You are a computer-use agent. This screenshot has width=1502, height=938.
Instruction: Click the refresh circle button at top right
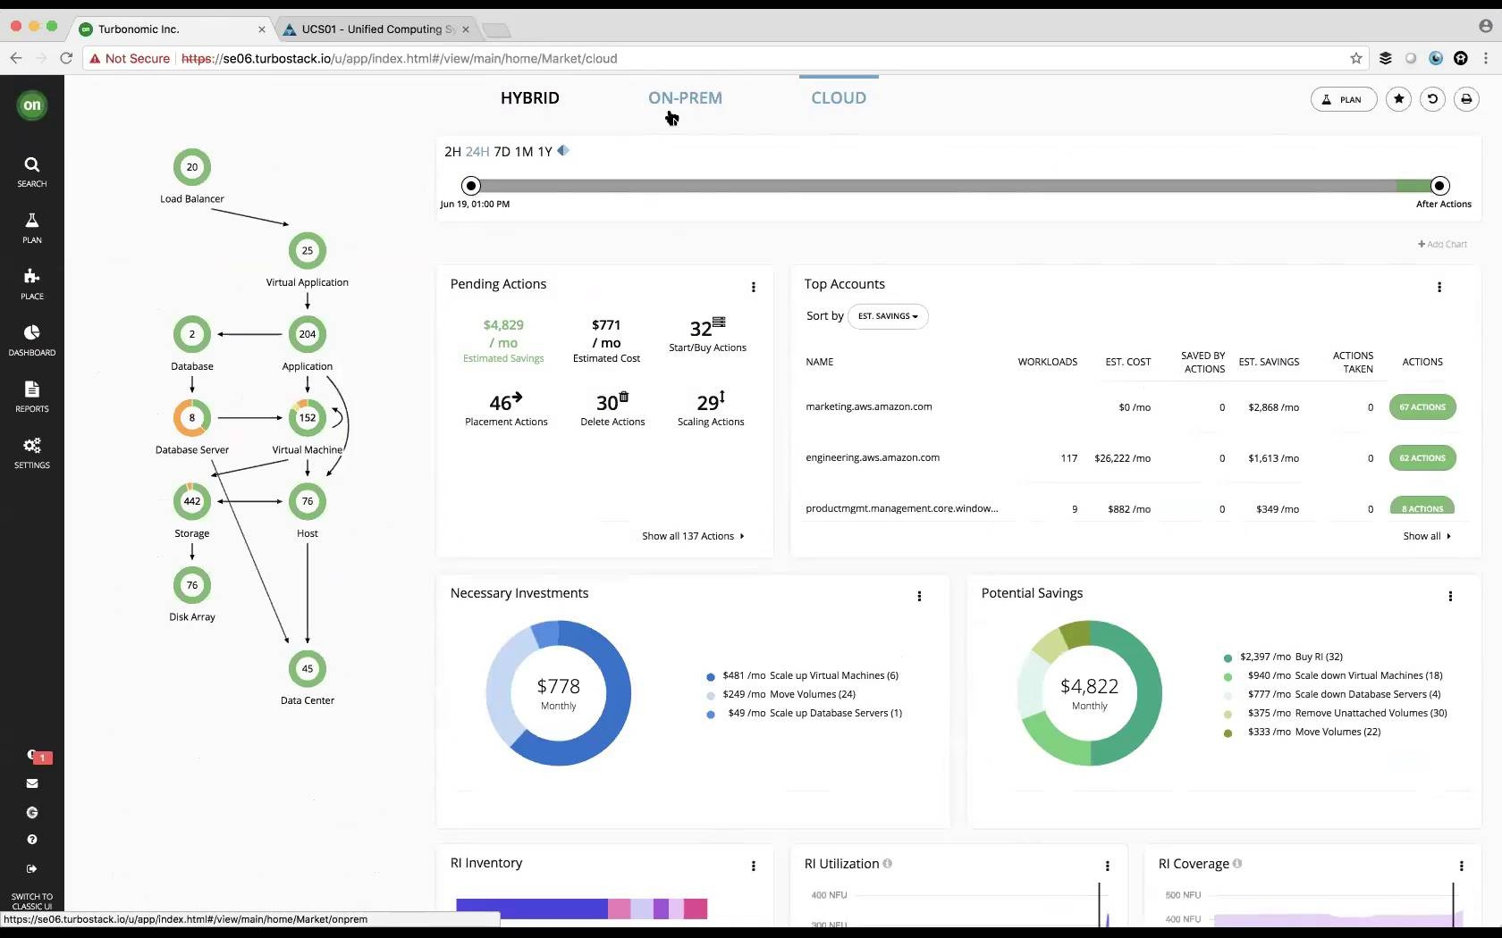tap(1432, 99)
